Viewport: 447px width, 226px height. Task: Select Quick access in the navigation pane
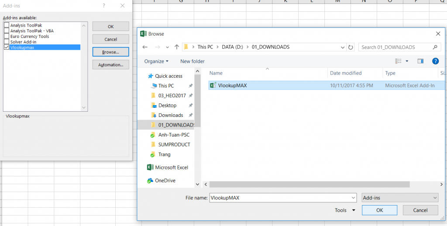click(x=168, y=76)
